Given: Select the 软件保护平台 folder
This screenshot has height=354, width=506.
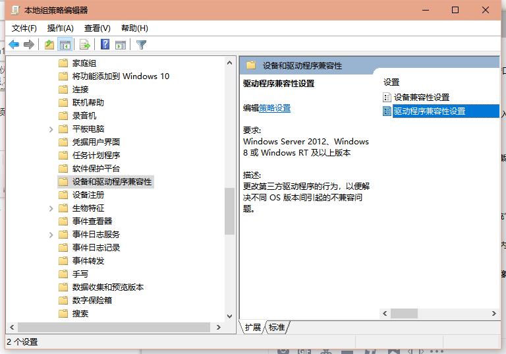Looking at the screenshot, I should [96, 168].
